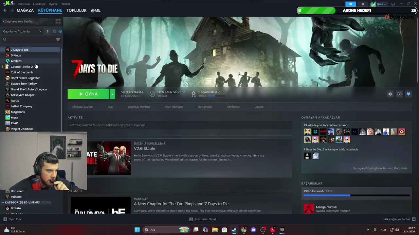419x235 pixels.
Task: Open the Steam icon in the taskbar
Action: [234, 230]
